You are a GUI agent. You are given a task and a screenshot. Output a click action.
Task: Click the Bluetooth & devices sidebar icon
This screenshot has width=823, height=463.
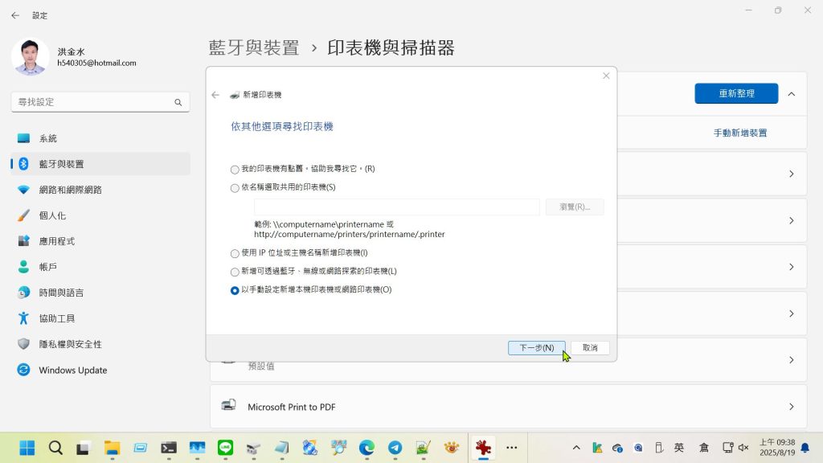point(23,164)
